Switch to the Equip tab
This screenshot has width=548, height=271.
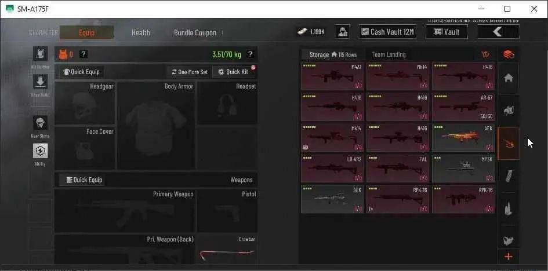(x=86, y=32)
